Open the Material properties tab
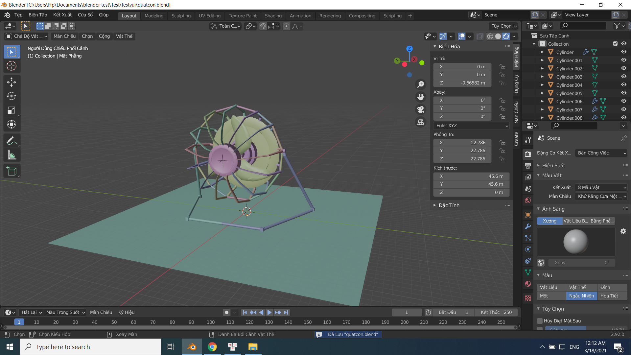The width and height of the screenshot is (631, 355). point(528,284)
